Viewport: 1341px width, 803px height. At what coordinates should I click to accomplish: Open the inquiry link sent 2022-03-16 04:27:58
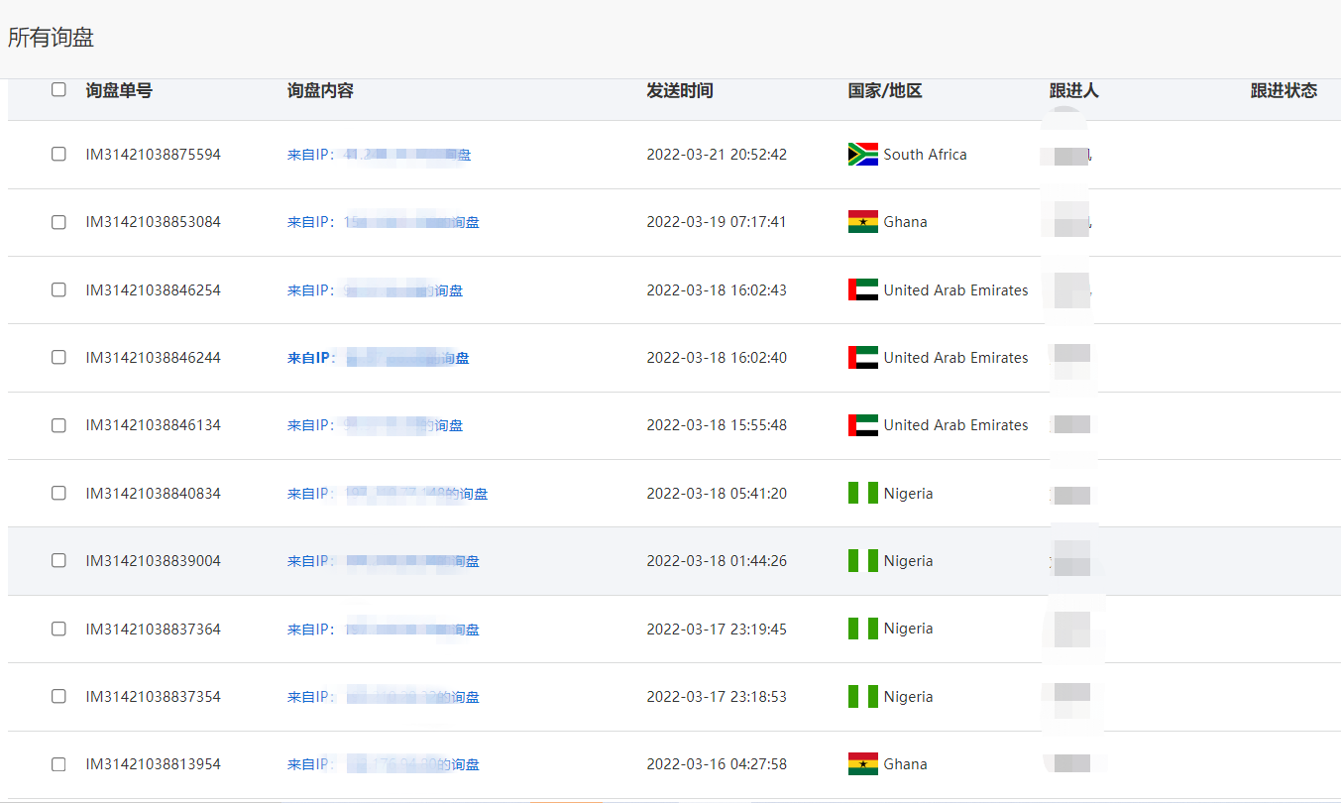click(x=383, y=764)
